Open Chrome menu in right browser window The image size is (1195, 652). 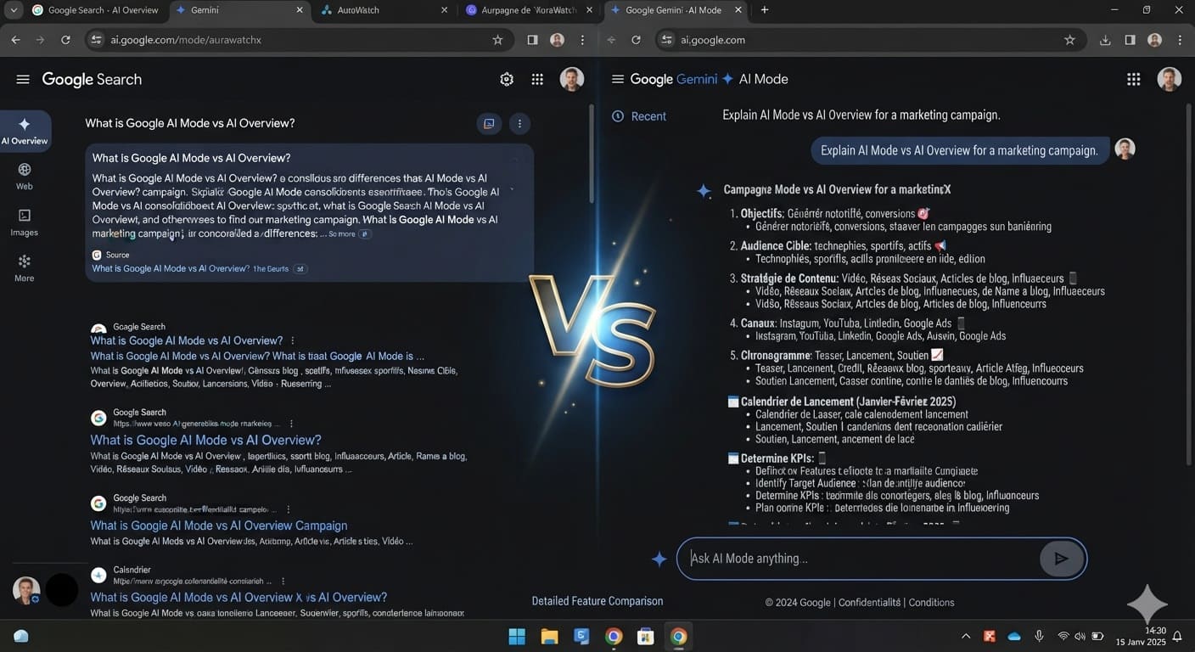point(1180,40)
